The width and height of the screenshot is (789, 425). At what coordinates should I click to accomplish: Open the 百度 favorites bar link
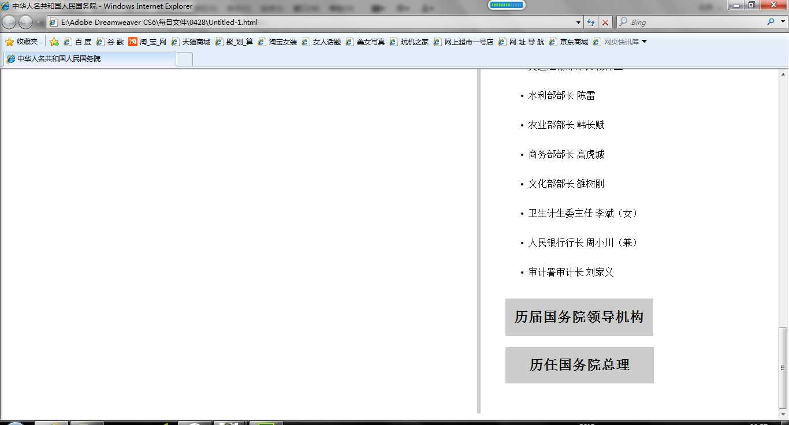(77, 42)
